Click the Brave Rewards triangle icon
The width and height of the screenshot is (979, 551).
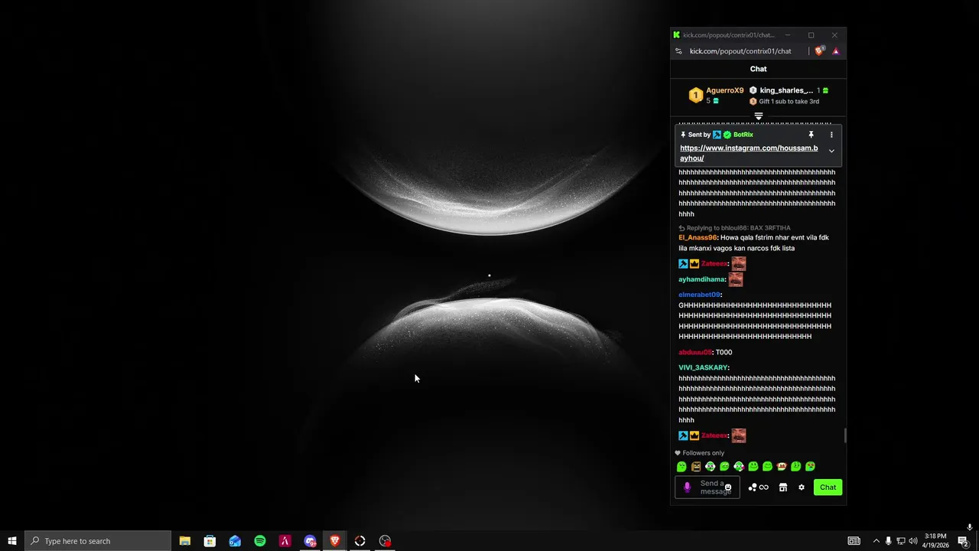click(835, 51)
